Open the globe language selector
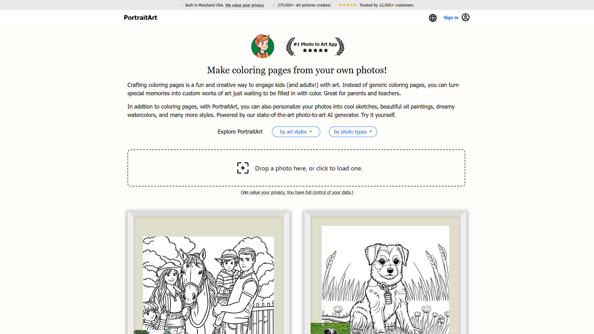Screen dimensions: 594x334 (x=433, y=18)
